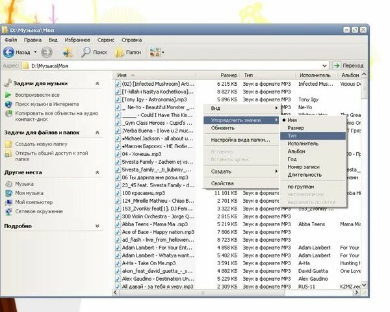Expand the Вид submenu in the context menu
Image resolution: width=390 pixels, height=312 pixels.
[241, 109]
